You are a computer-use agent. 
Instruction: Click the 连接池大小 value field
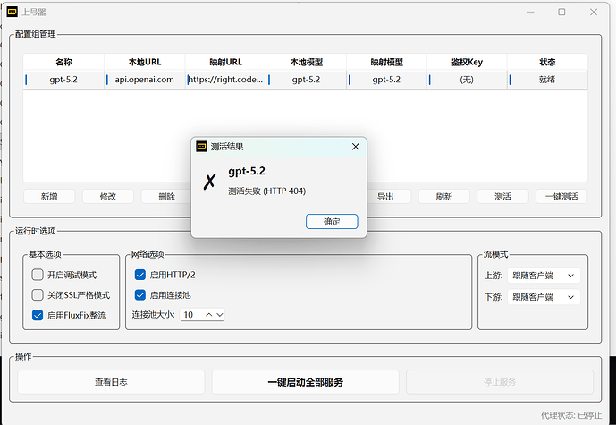point(191,315)
